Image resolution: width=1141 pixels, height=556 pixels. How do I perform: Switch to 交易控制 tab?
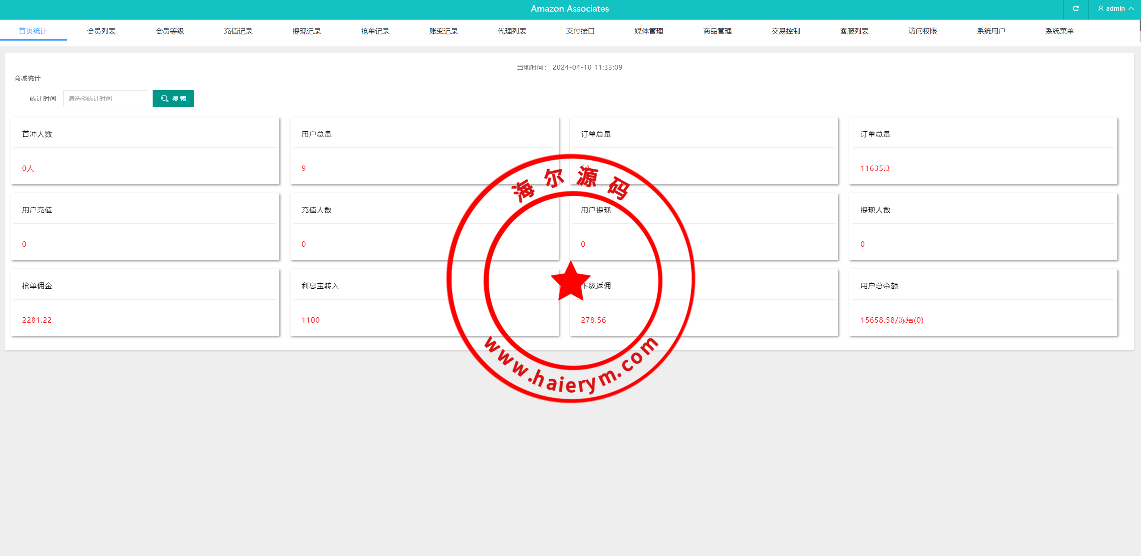tap(785, 31)
